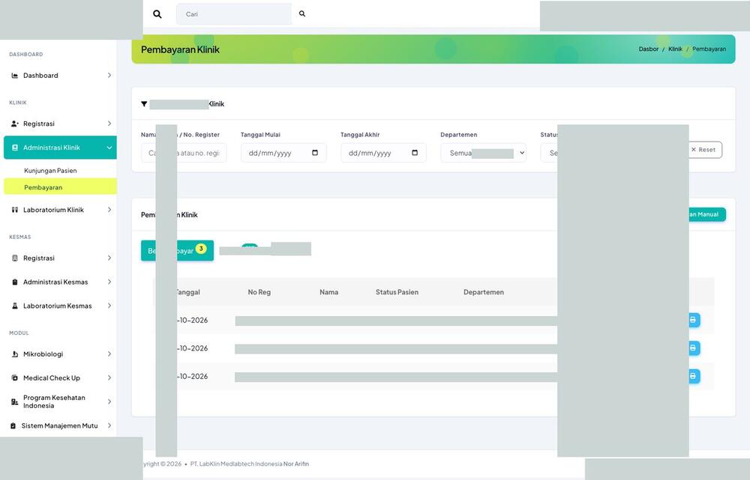Click the Administrasi Klinik book icon

point(15,148)
